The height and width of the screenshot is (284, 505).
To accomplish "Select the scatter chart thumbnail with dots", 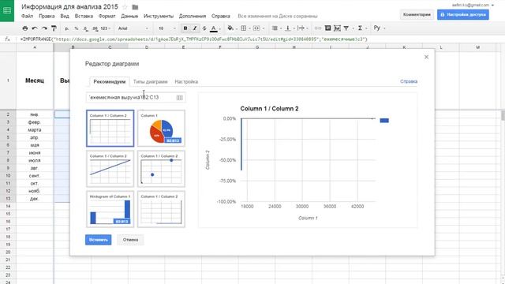I will 161,169.
